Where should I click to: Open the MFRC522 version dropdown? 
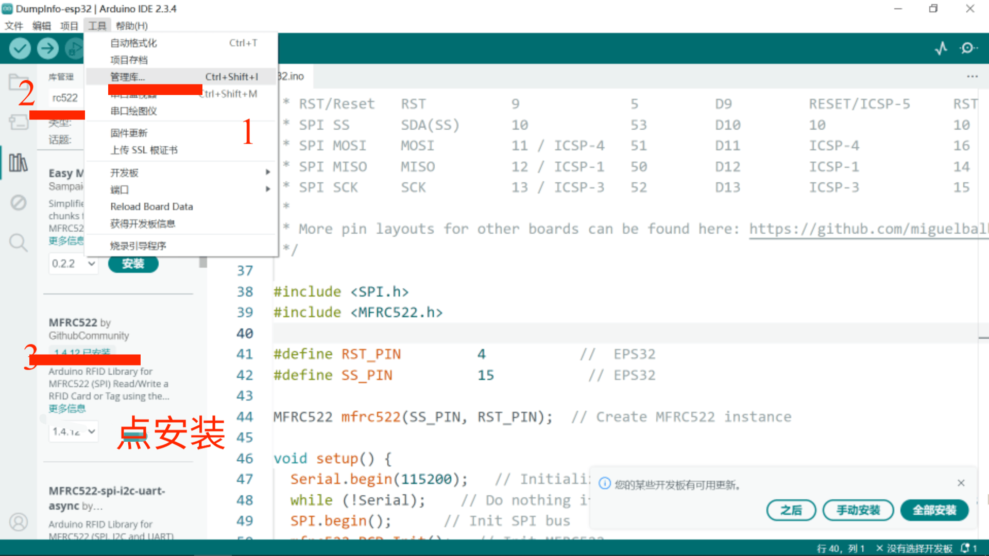click(73, 431)
